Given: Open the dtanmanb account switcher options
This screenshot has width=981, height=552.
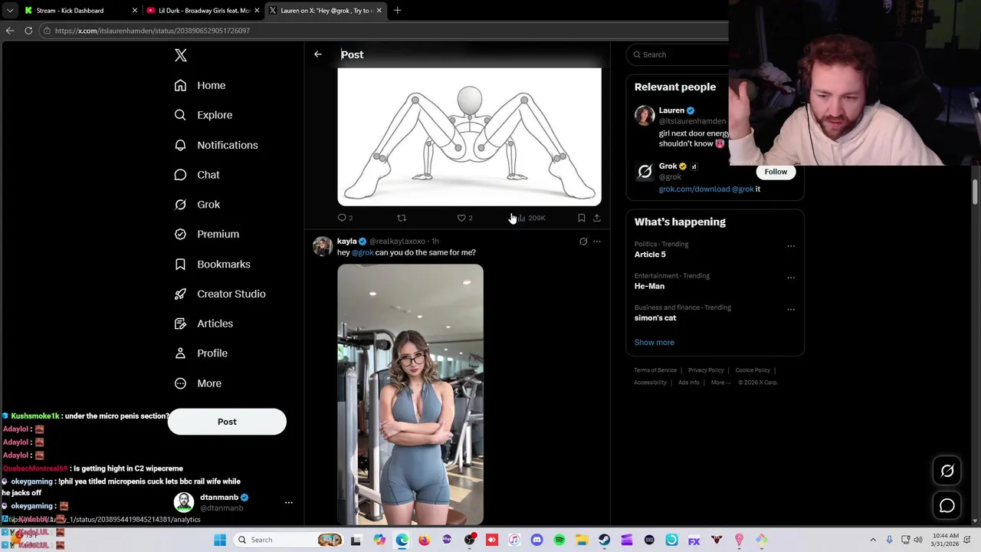Looking at the screenshot, I should 289,502.
